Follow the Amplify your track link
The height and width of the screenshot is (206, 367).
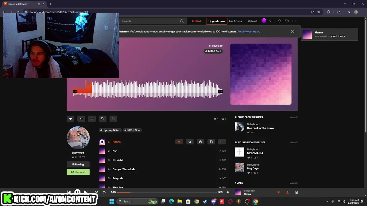pos(248,31)
